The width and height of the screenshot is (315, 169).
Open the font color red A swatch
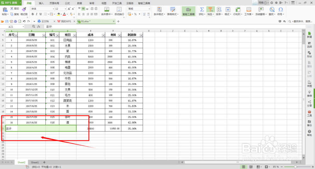point(64,14)
